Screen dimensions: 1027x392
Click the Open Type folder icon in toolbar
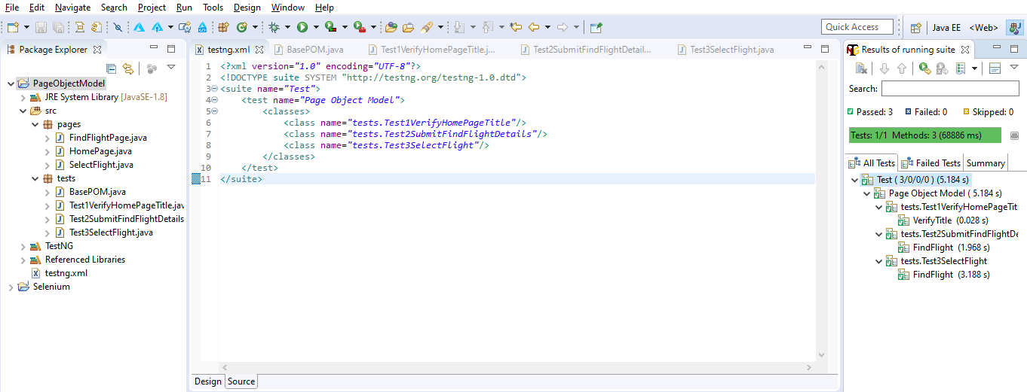391,27
